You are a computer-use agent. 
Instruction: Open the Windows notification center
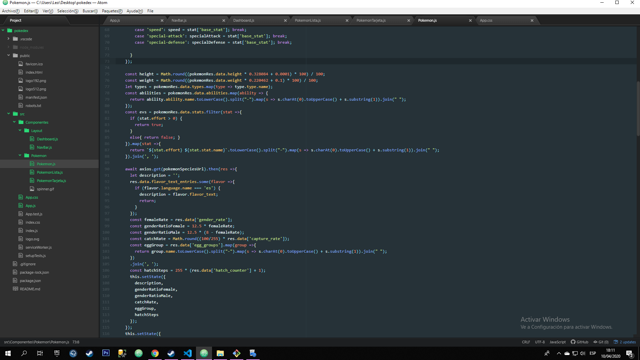click(630, 353)
